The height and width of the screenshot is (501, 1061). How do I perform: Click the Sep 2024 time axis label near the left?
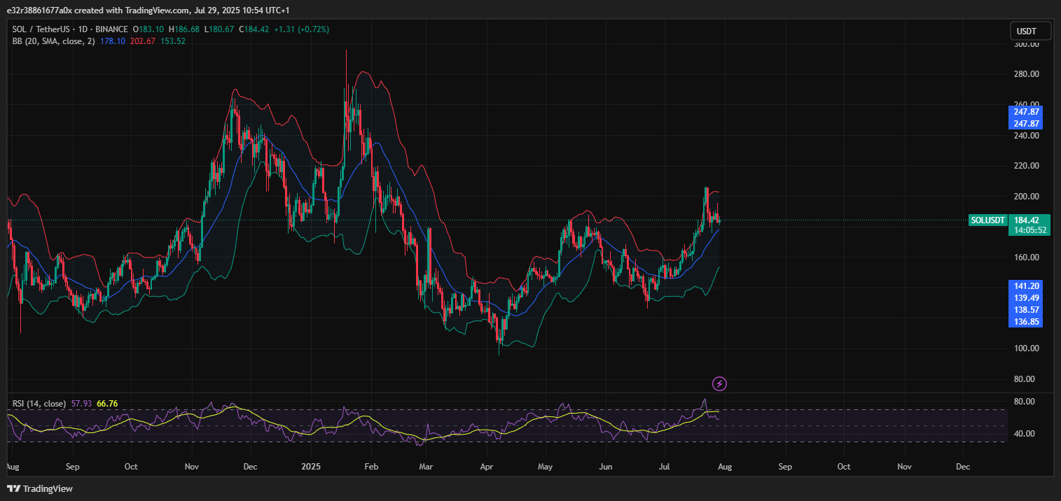(72, 466)
